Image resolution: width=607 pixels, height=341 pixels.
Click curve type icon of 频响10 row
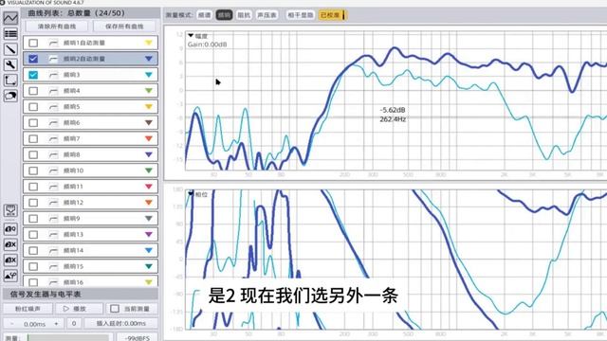point(53,170)
